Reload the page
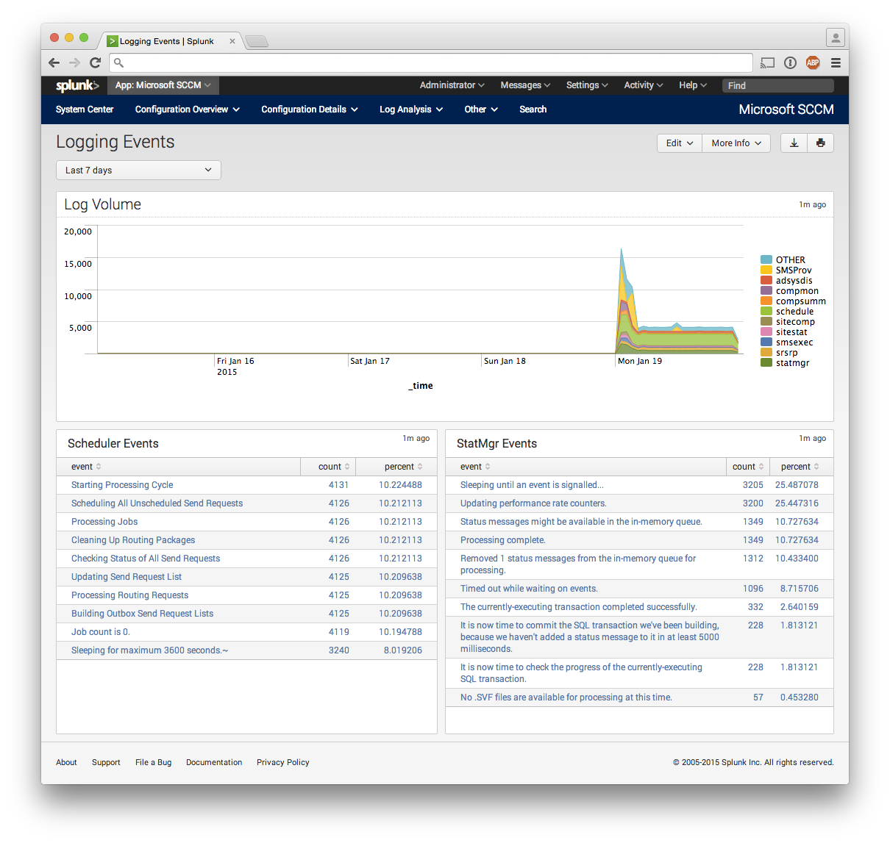This screenshot has width=890, height=843. [x=95, y=62]
